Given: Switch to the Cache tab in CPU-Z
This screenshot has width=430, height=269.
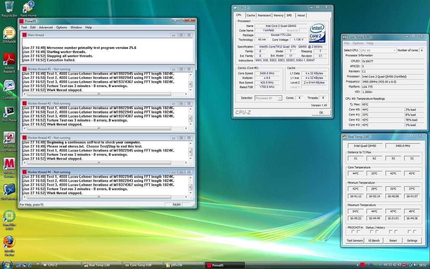Looking at the screenshot, I should pyautogui.click(x=251, y=15).
